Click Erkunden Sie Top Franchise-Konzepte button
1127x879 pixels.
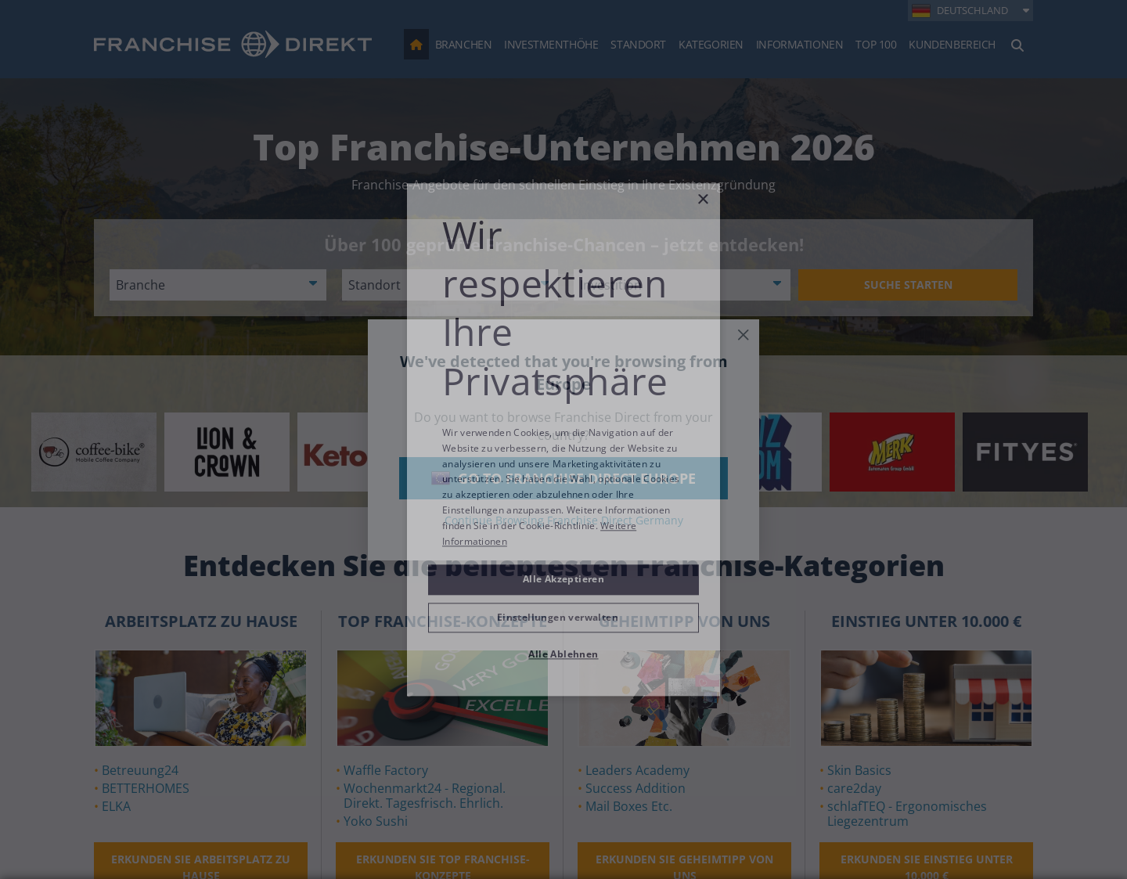[x=442, y=861]
